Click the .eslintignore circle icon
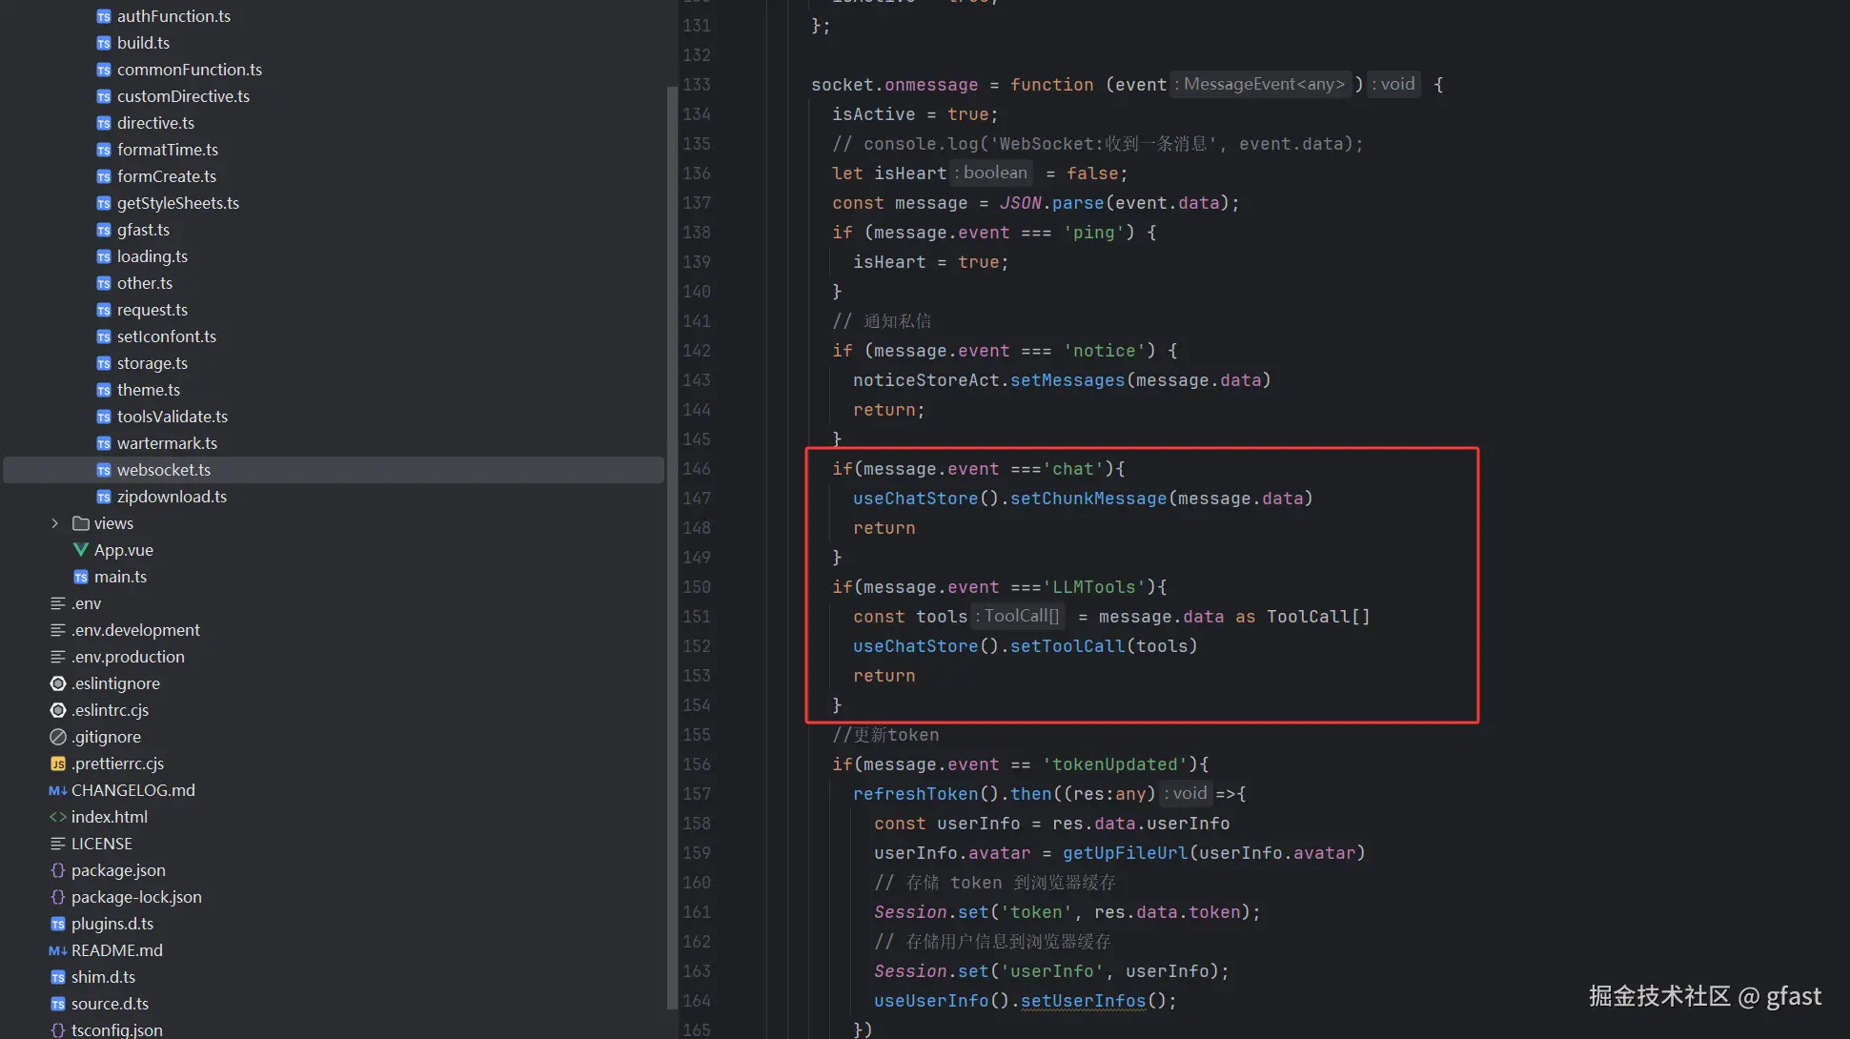Screen dimensions: 1850x1039 pos(58,683)
